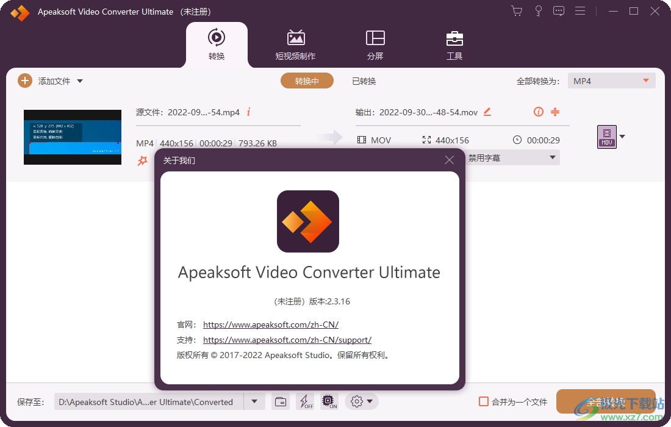
Task: Open the output info circle icon
Action: click(x=539, y=112)
